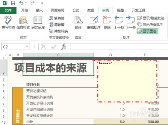
Task: Select the cell 开发功能说明
Action: click(36, 91)
